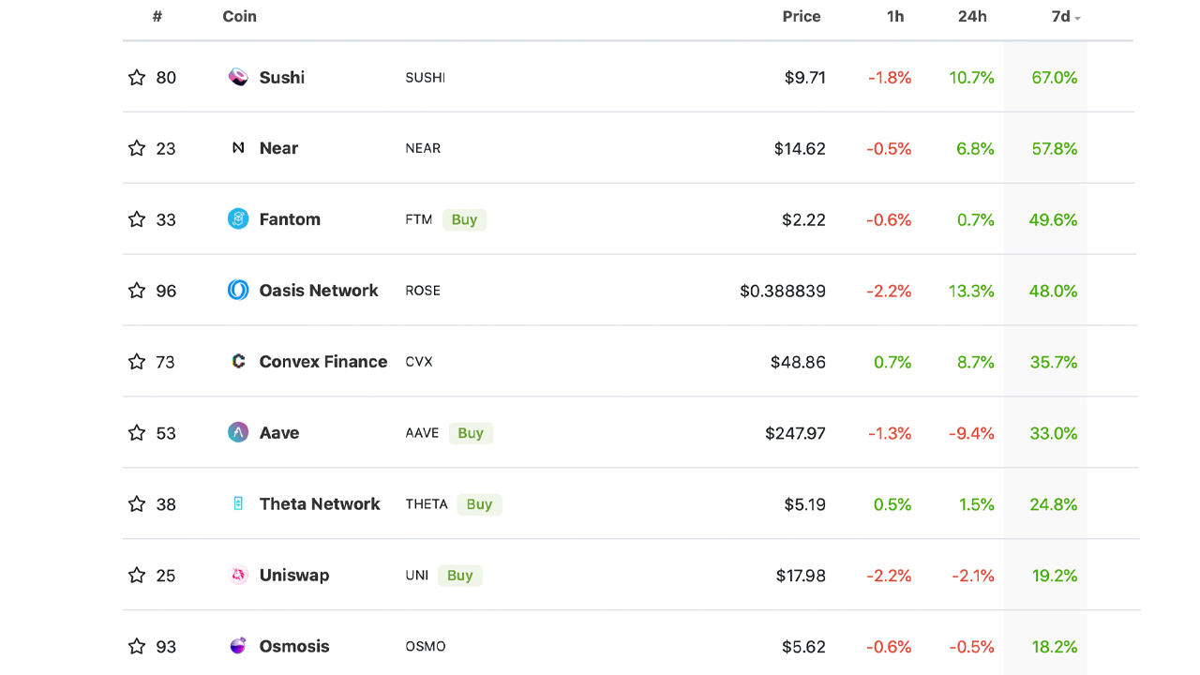Click the Fantom coin logo

pyautogui.click(x=237, y=219)
